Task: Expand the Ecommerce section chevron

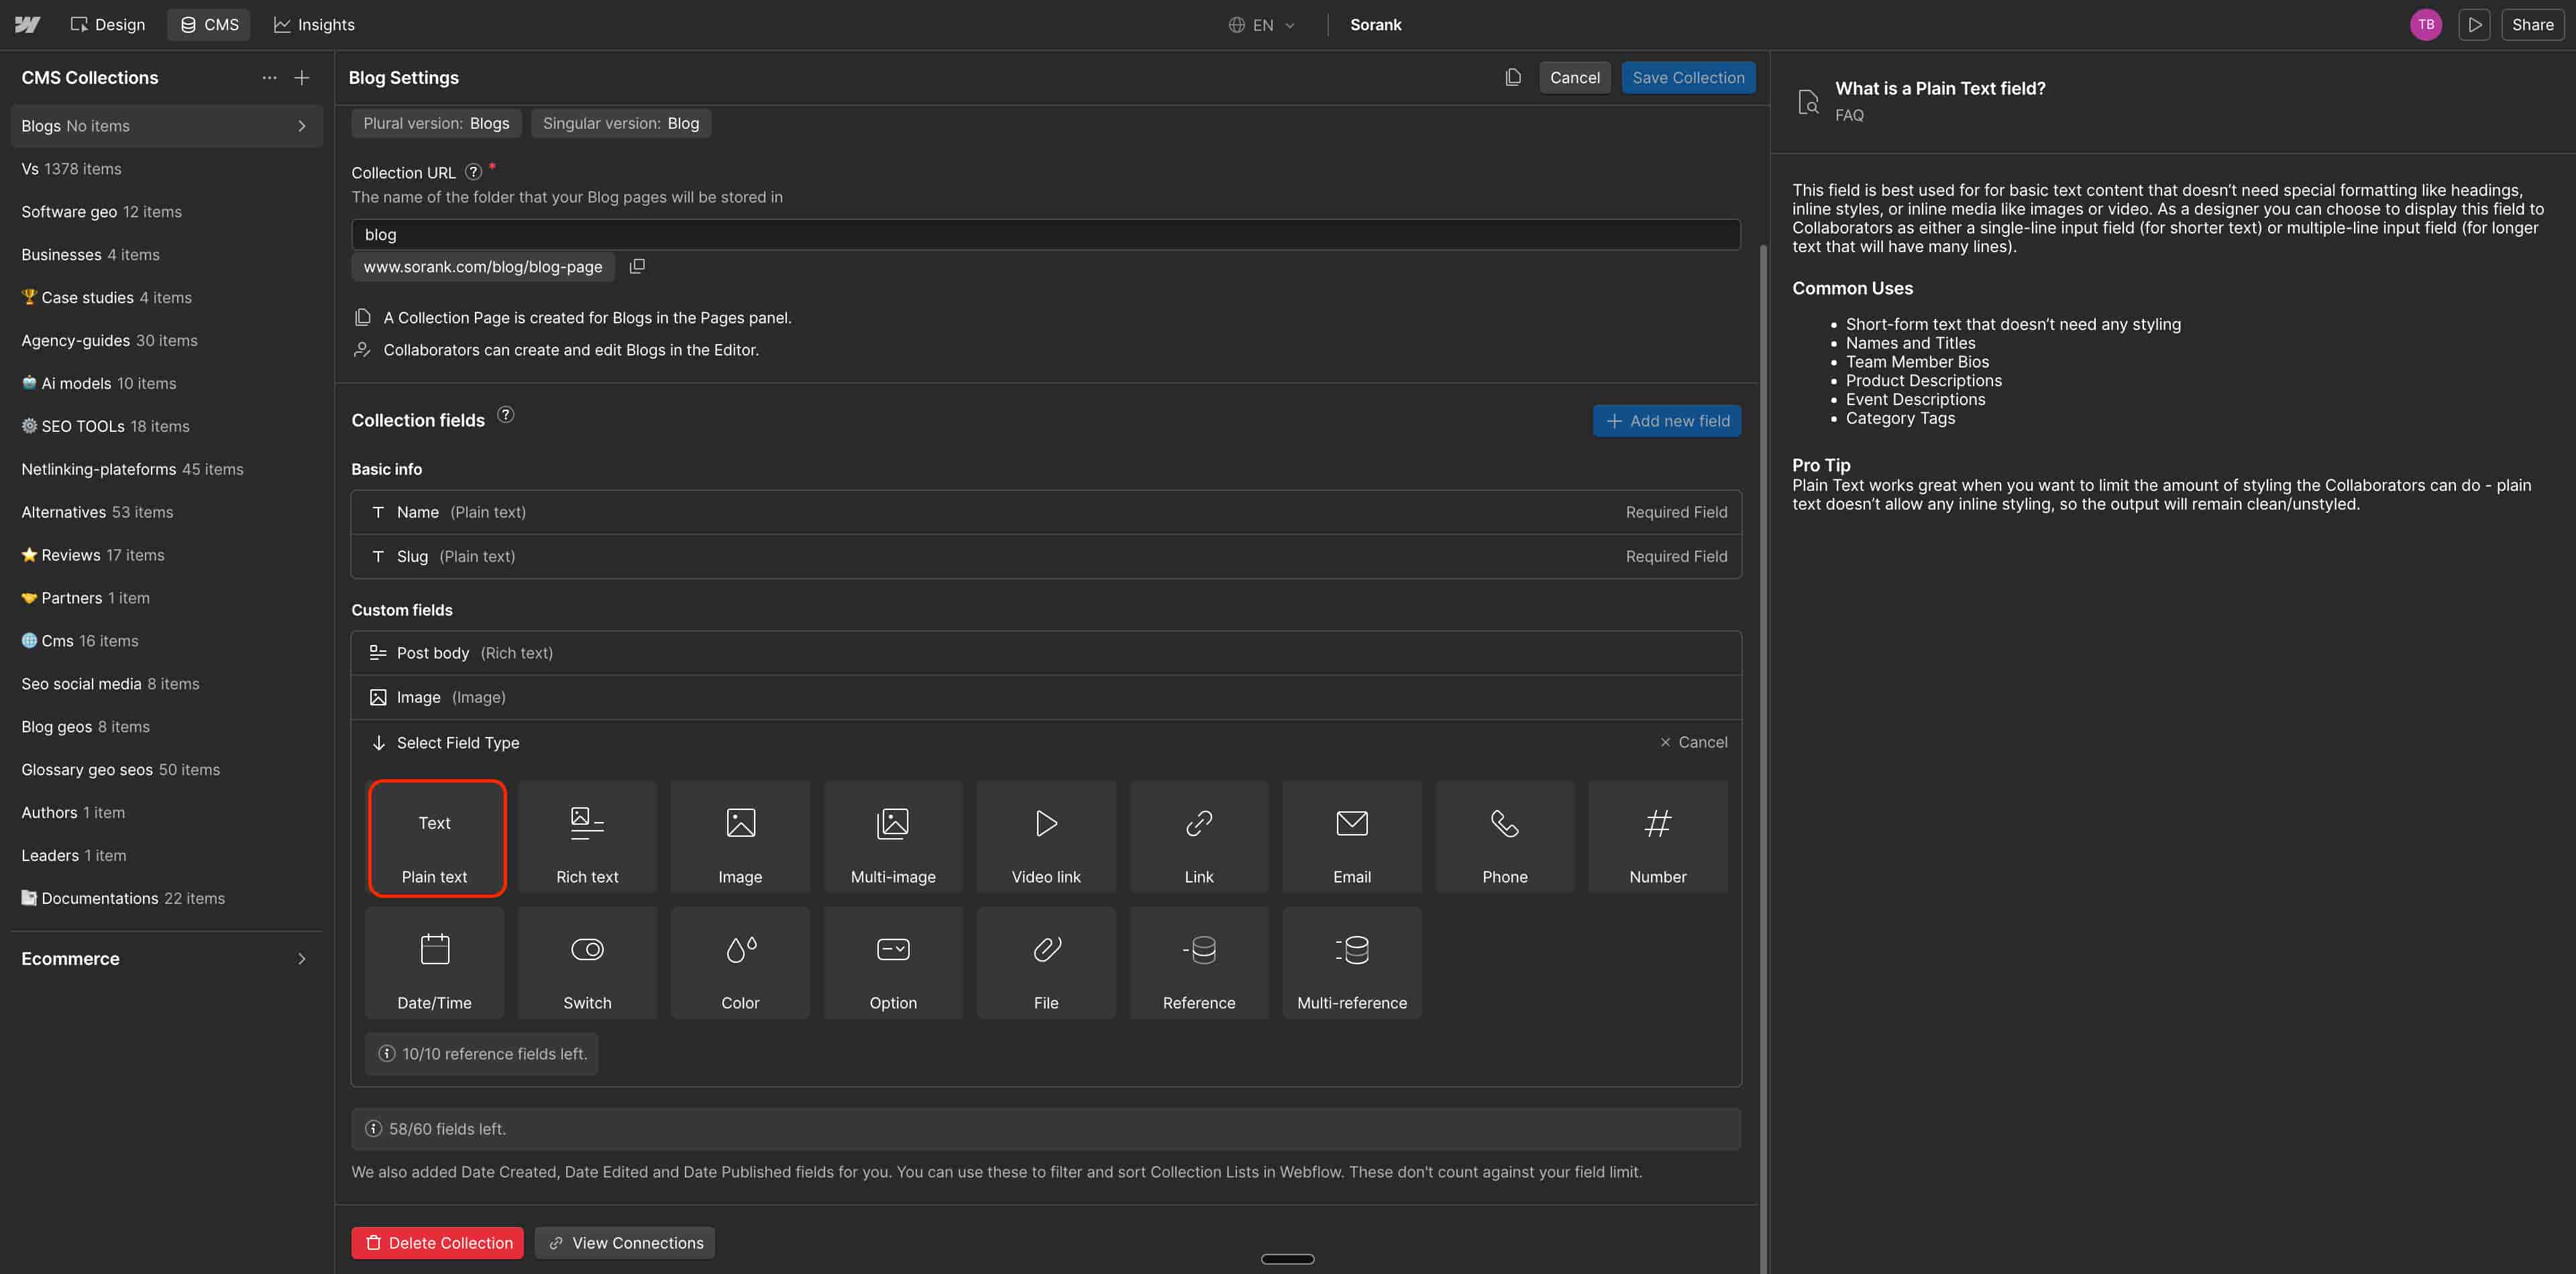Action: [302, 960]
